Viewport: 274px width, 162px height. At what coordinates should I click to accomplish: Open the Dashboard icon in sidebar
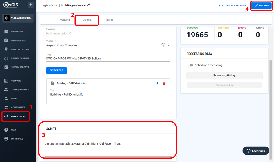pyautogui.click(x=6, y=32)
